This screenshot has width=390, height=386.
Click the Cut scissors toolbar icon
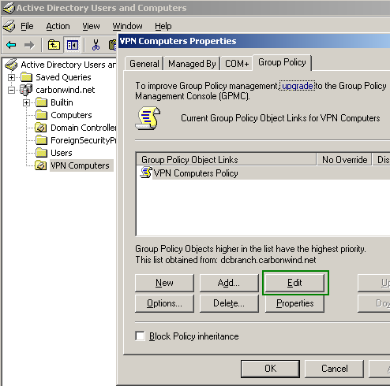(96, 45)
